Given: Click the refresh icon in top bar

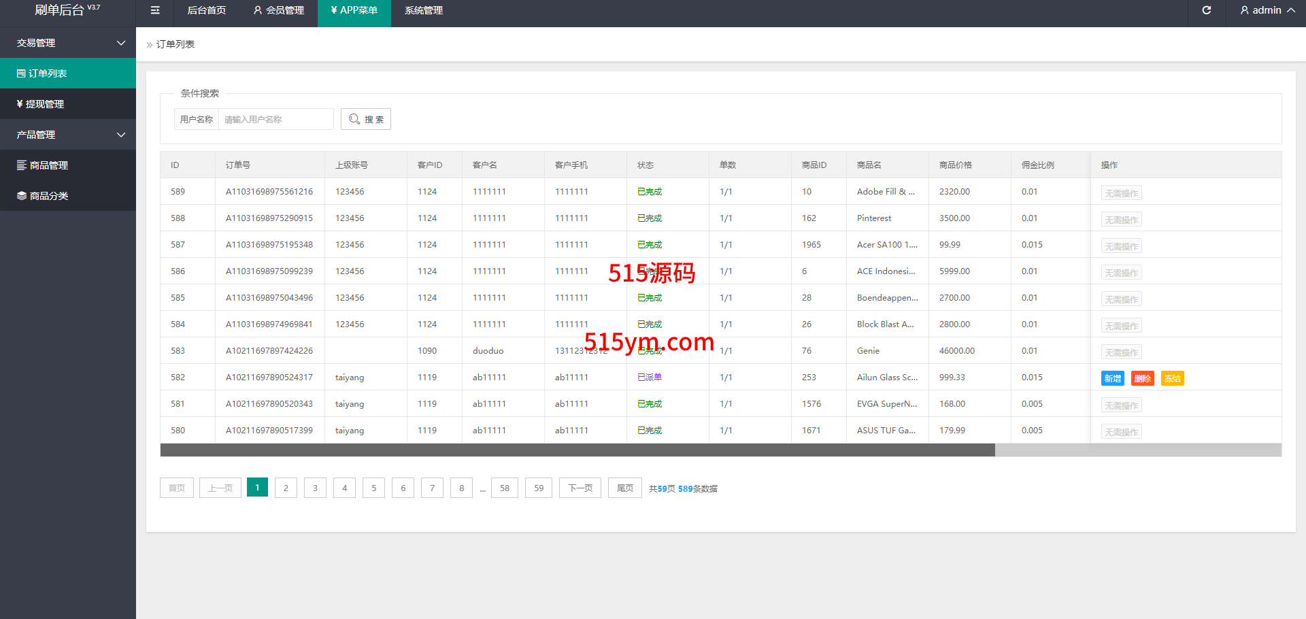Looking at the screenshot, I should [x=1206, y=10].
